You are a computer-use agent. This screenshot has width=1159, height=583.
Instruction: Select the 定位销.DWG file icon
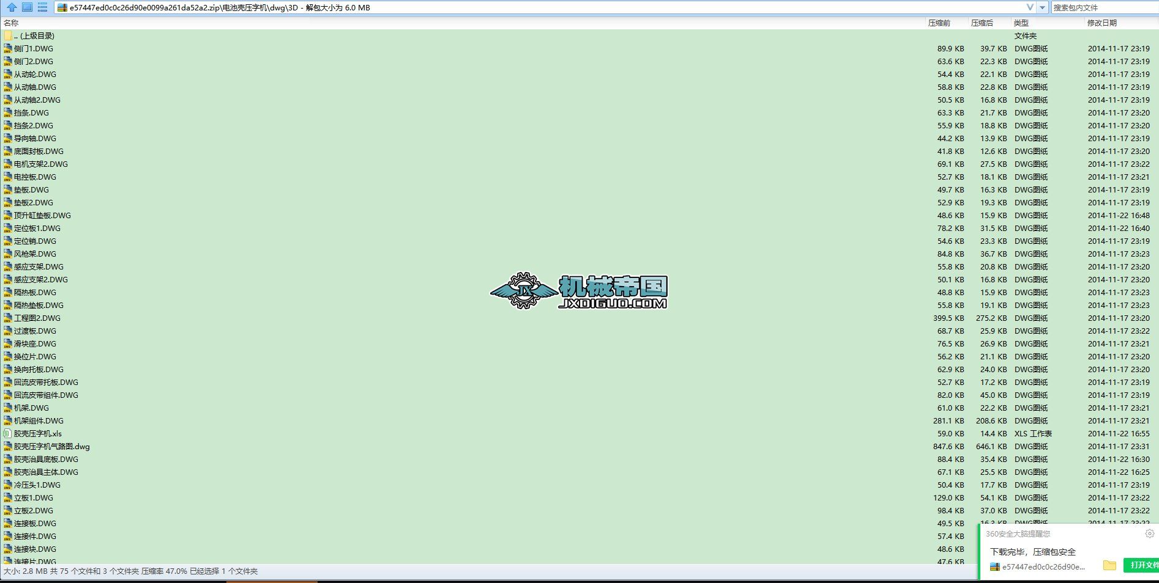[7, 241]
